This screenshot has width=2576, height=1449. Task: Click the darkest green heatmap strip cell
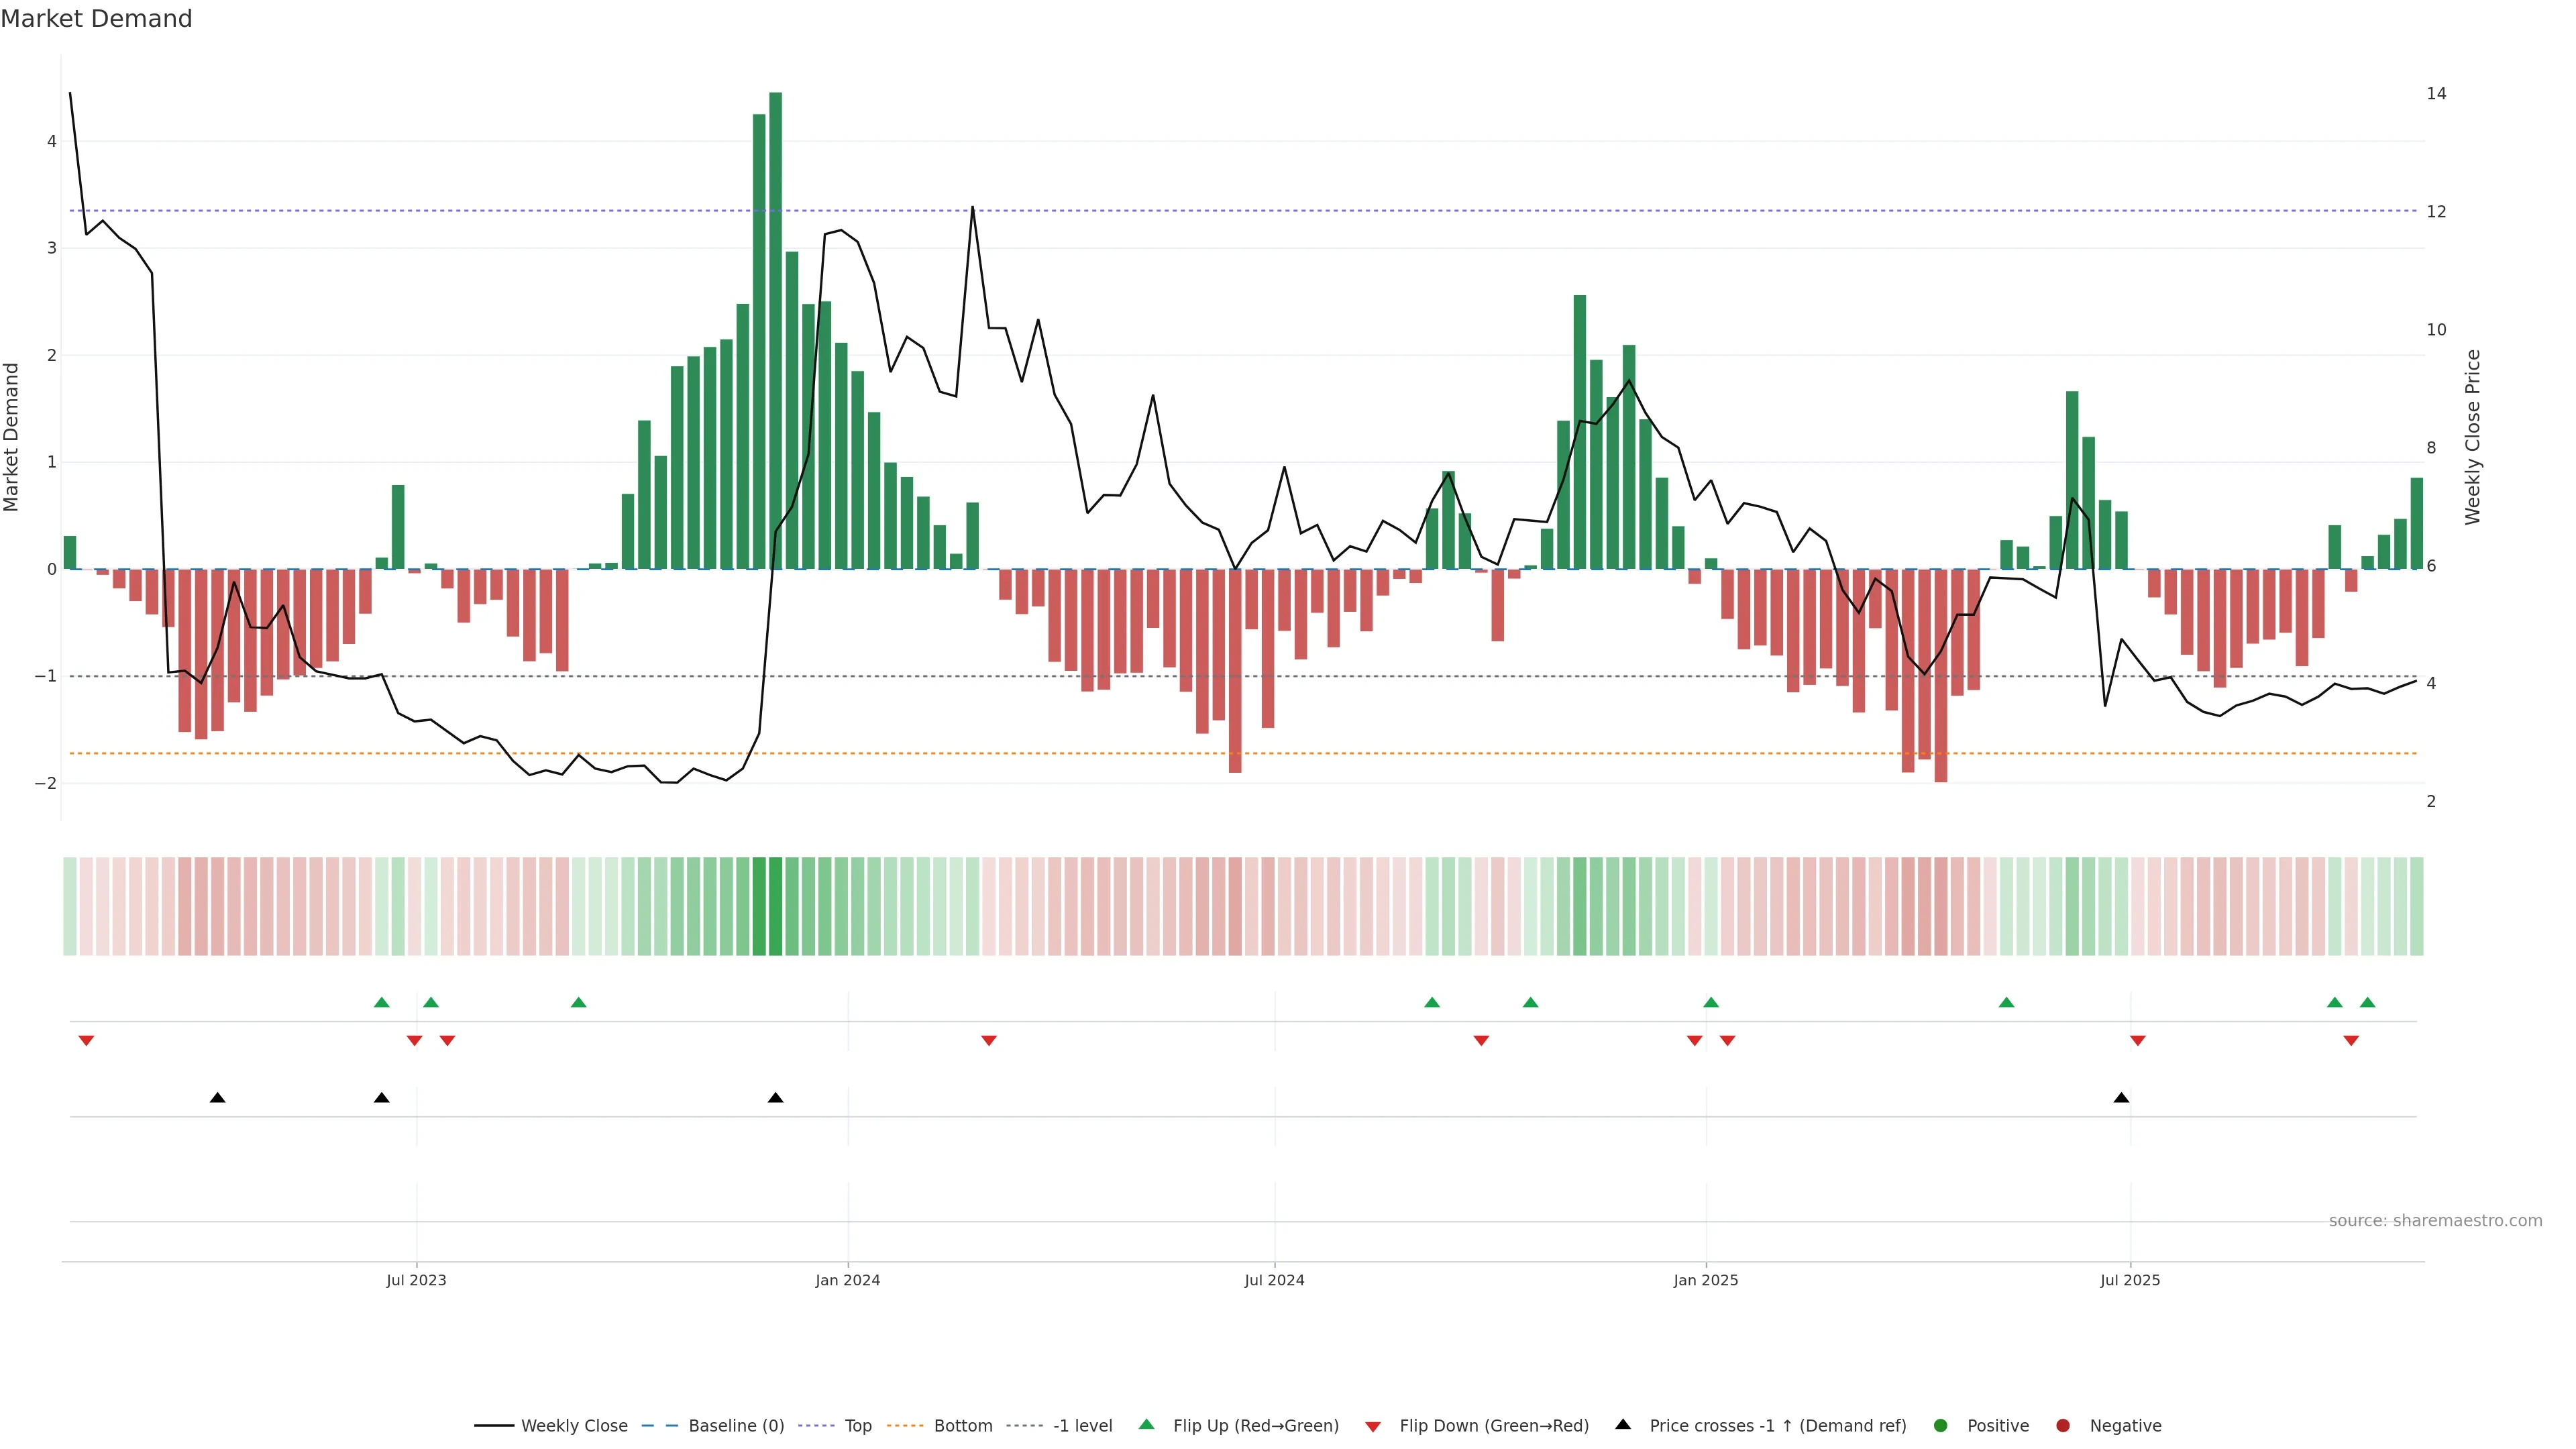(x=775, y=906)
